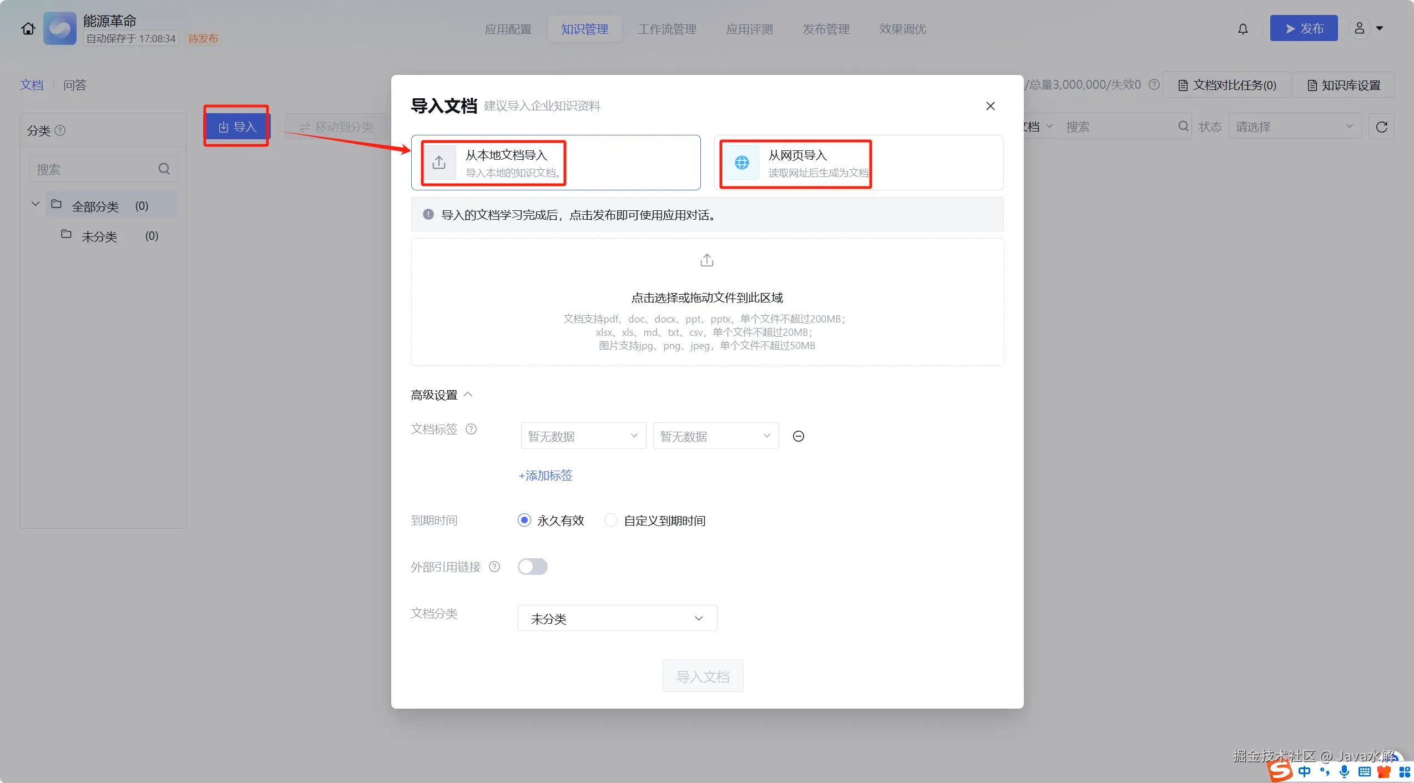Open the notification bell

1243,29
